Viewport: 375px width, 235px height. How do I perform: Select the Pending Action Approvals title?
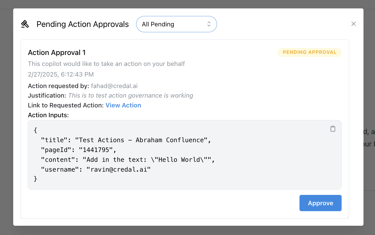(83, 24)
